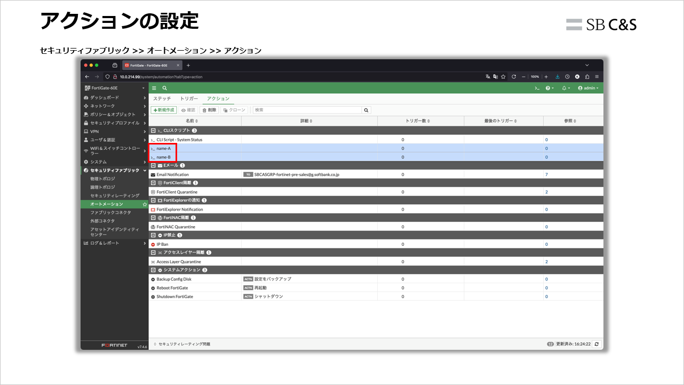Sort by the トリガー数 column header
Image resolution: width=684 pixels, height=385 pixels.
pyautogui.click(x=420, y=121)
